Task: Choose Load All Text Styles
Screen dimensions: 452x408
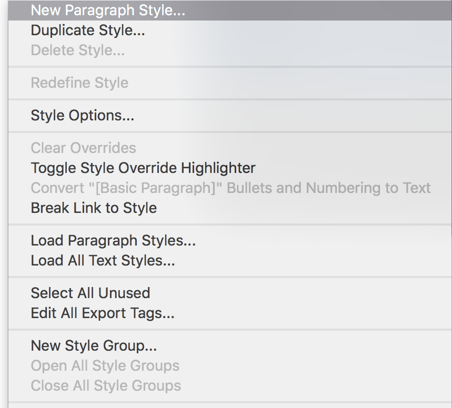Action: [x=103, y=260]
